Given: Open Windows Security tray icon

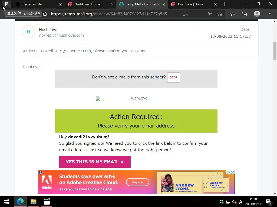Looking at the screenshot, I should tap(222, 202).
